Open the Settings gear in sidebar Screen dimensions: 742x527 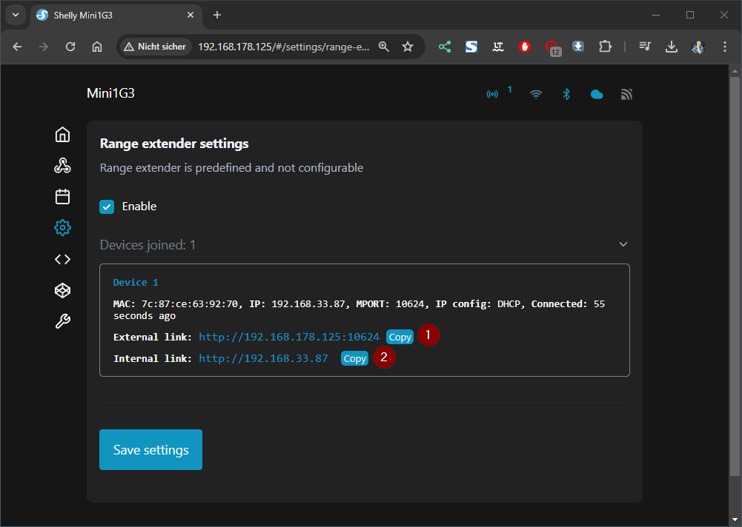(63, 228)
